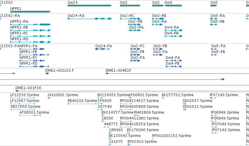Select EST IP06849.3prime
Screen dimensions: 249x146
214,115
